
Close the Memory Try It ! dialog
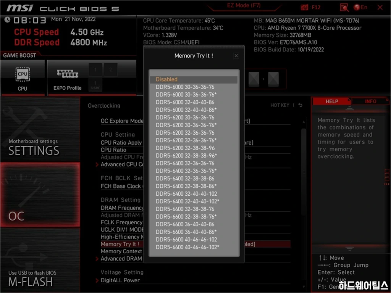pos(236,56)
